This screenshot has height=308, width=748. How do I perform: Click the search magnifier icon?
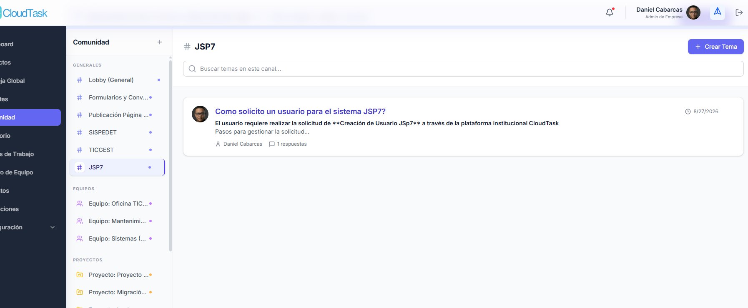pyautogui.click(x=192, y=69)
